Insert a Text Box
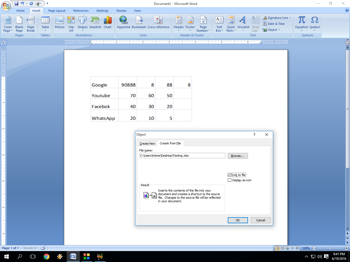 (219, 24)
